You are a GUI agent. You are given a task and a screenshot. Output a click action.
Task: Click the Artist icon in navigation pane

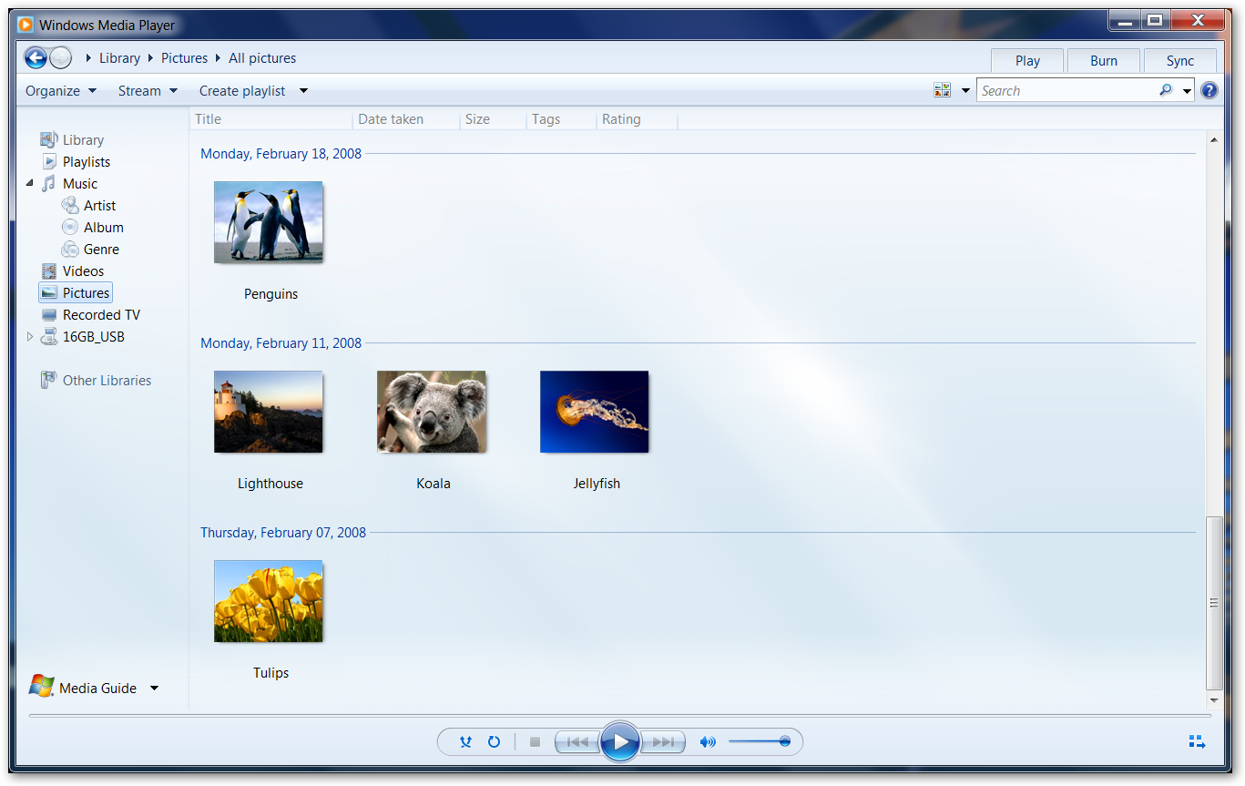point(70,206)
